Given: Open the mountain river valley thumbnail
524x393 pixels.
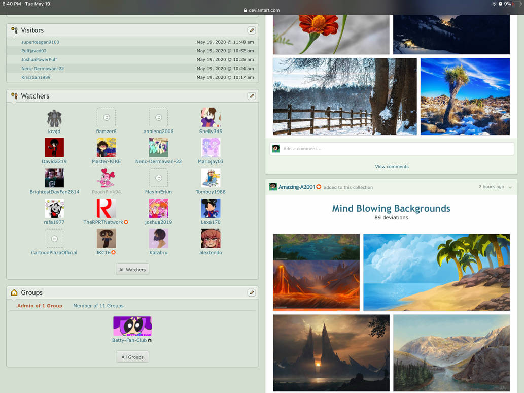Looking at the screenshot, I should click(451, 353).
